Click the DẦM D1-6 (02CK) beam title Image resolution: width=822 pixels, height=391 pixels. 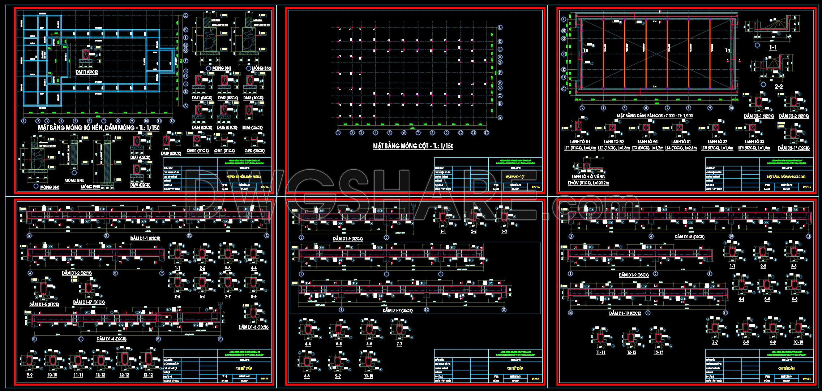(348, 239)
